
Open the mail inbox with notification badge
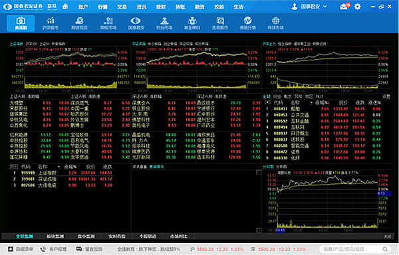tap(344, 7)
